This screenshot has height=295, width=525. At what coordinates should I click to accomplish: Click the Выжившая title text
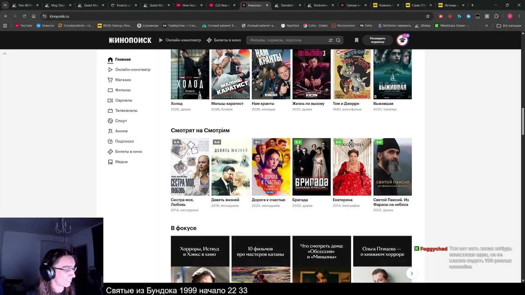(x=383, y=104)
